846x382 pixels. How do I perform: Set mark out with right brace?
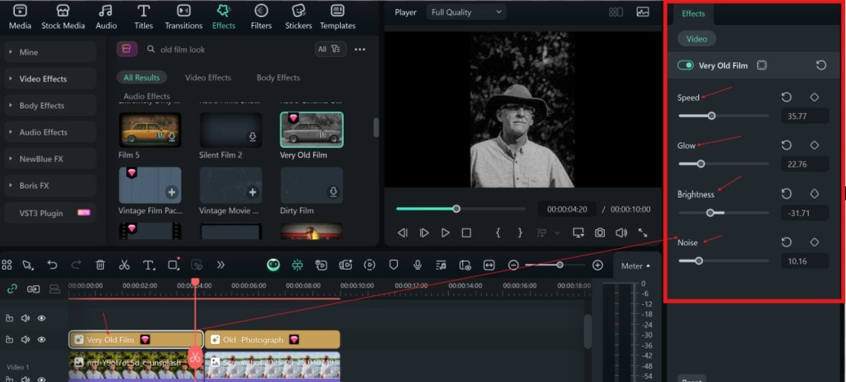(x=520, y=233)
